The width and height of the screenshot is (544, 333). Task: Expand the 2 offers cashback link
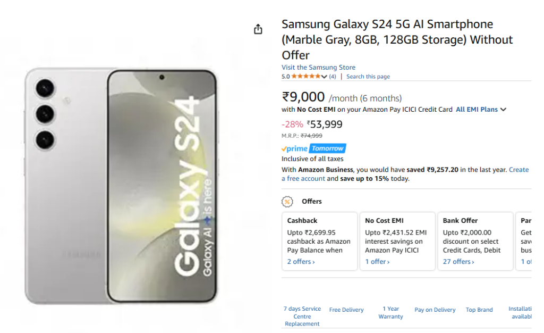point(301,262)
